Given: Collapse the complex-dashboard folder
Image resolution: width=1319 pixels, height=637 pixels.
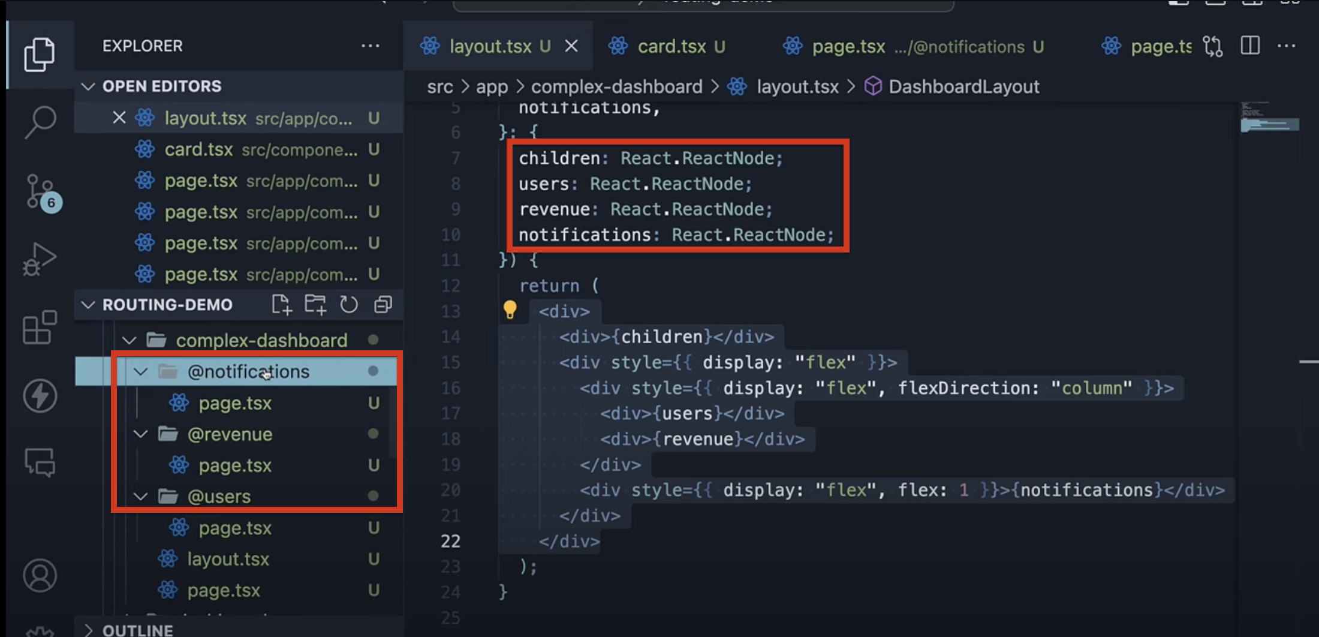Looking at the screenshot, I should click(129, 341).
